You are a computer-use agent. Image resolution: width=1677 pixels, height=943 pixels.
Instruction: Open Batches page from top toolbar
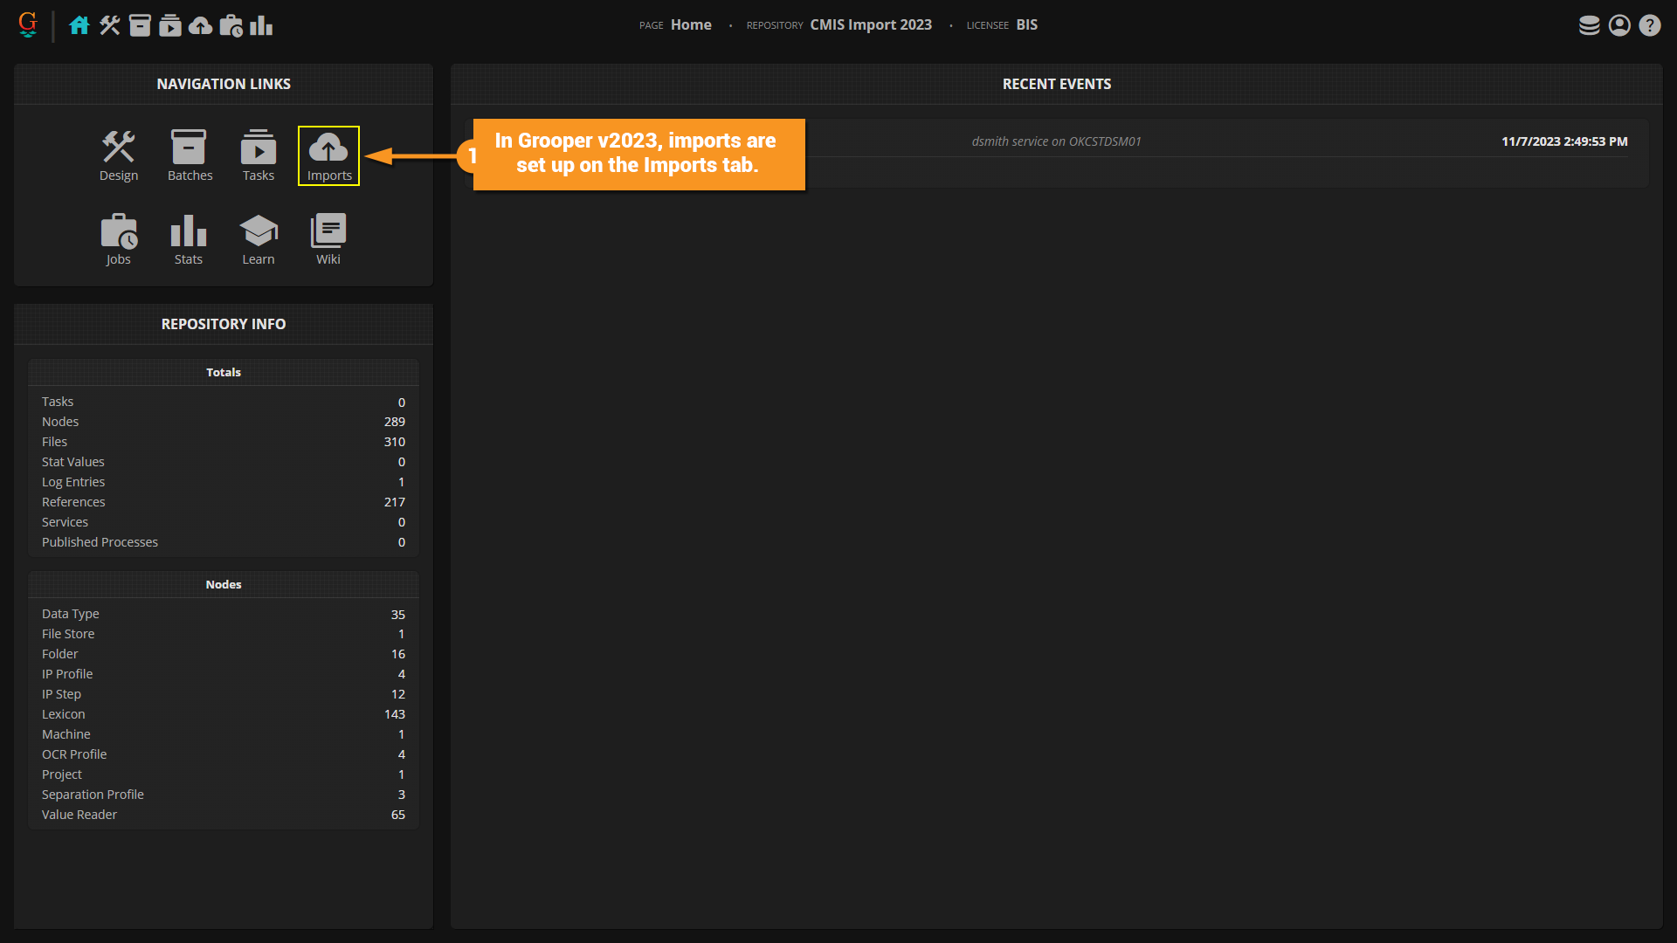(x=140, y=25)
